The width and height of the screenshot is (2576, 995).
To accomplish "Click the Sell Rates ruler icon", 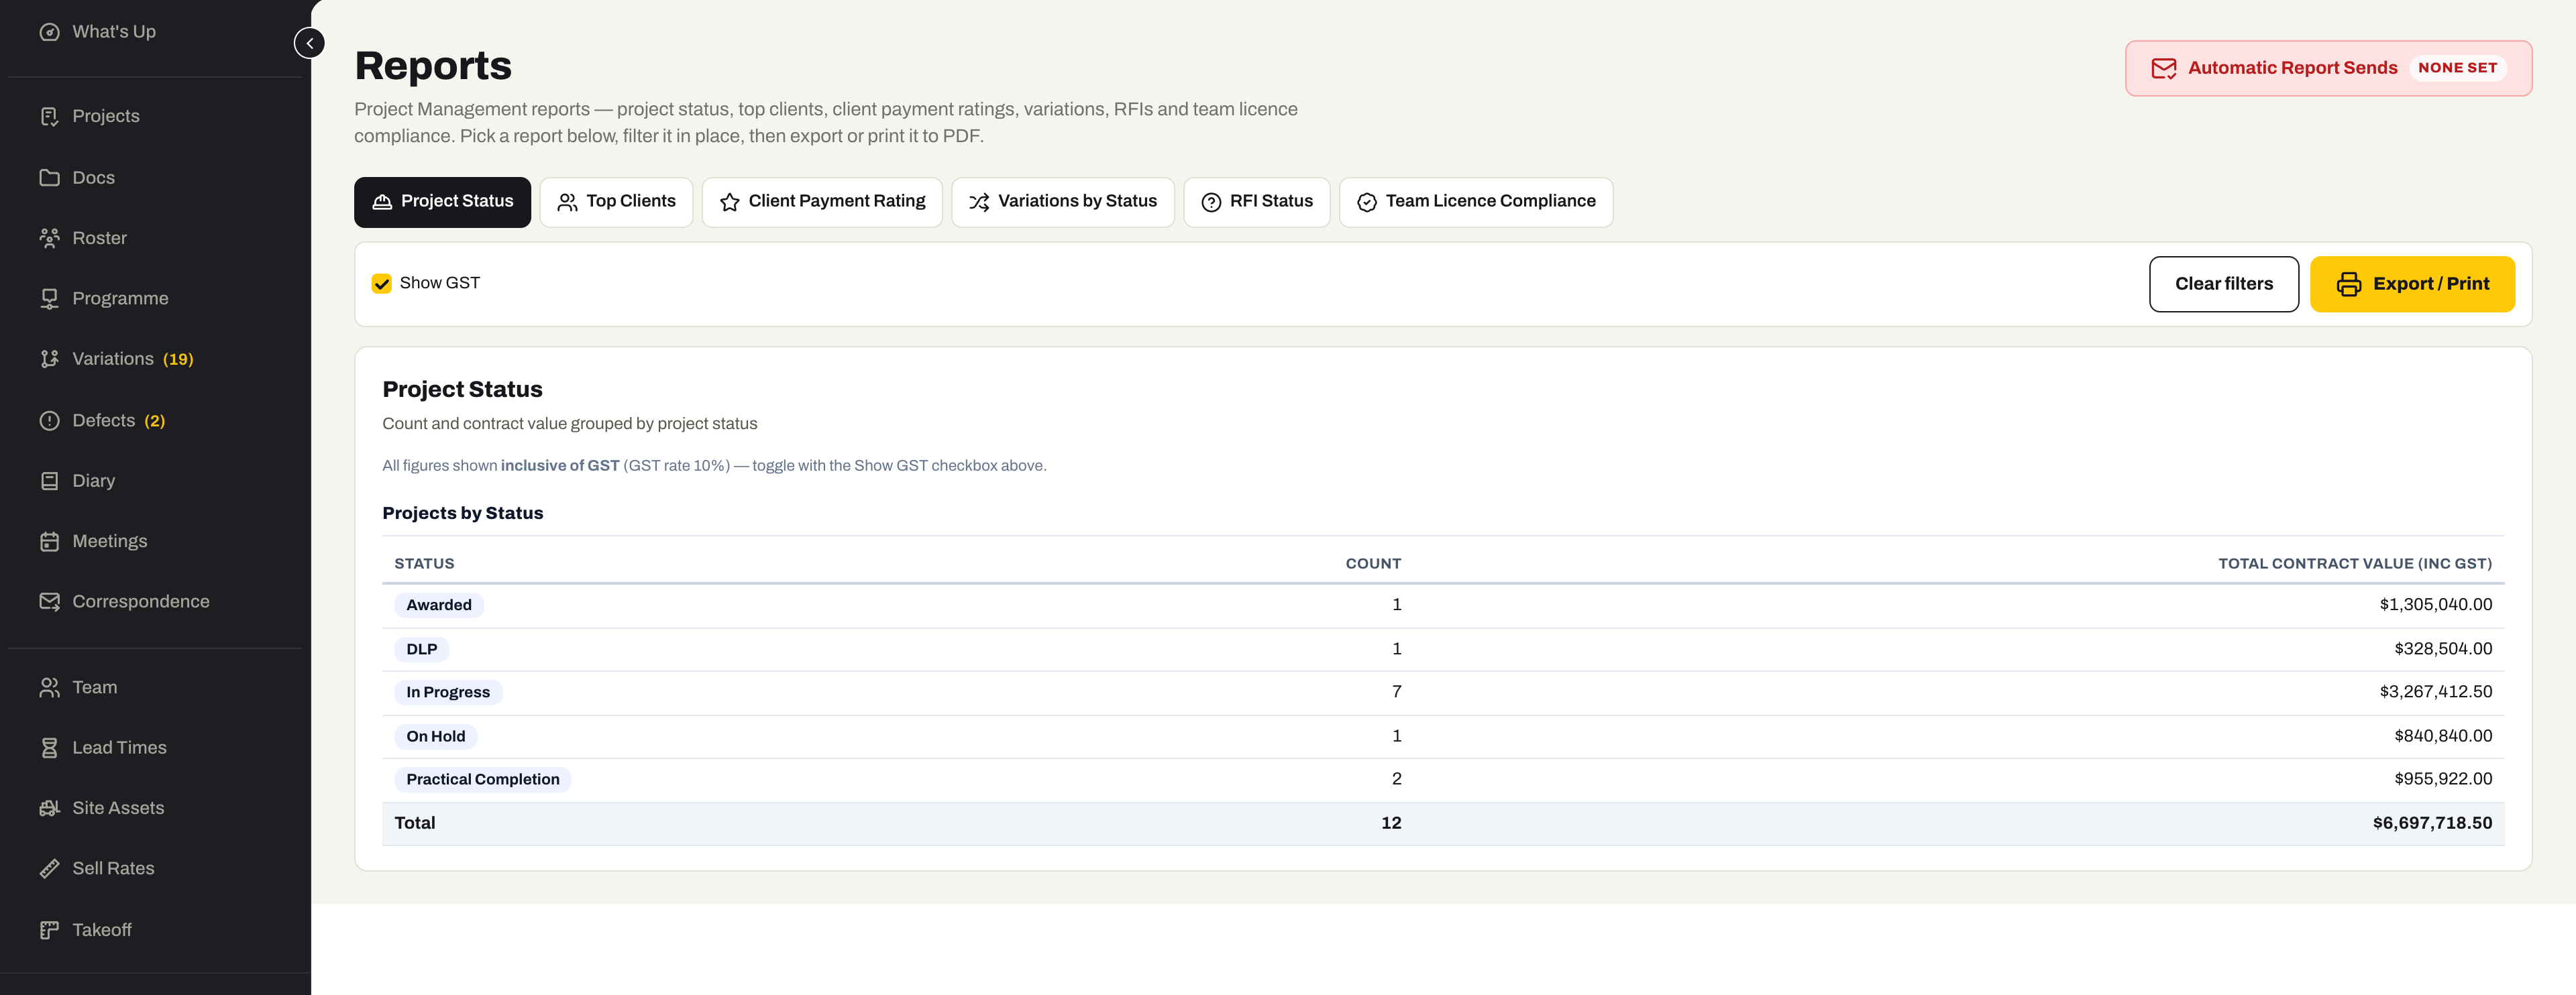I will pyautogui.click(x=49, y=868).
